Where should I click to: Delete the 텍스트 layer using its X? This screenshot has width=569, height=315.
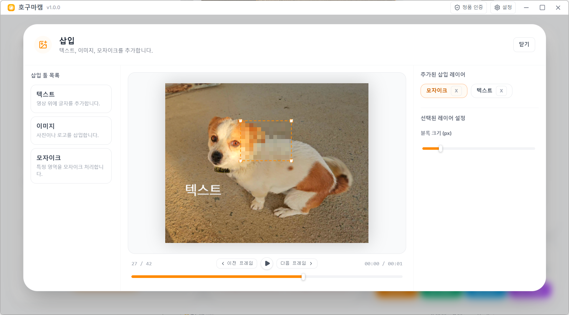(501, 91)
